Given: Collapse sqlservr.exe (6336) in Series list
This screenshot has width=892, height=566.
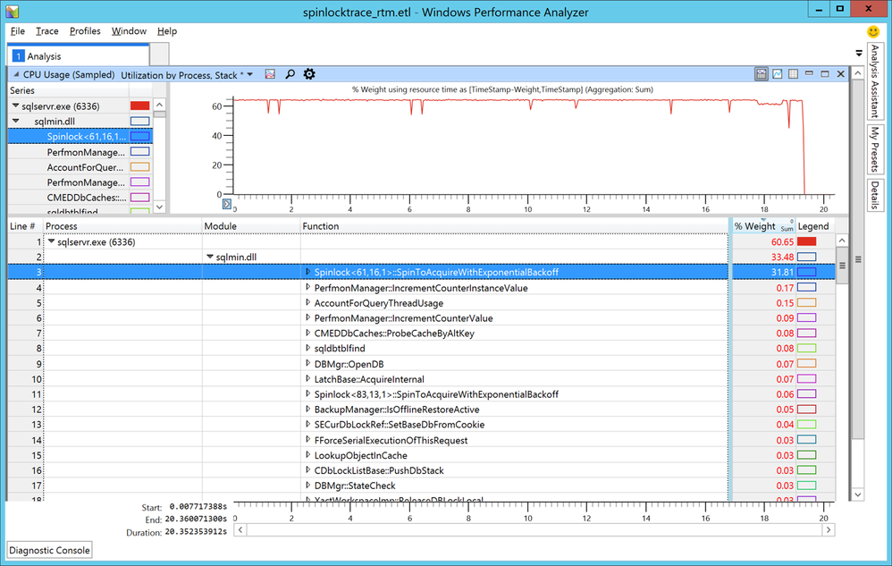Looking at the screenshot, I should tap(15, 106).
